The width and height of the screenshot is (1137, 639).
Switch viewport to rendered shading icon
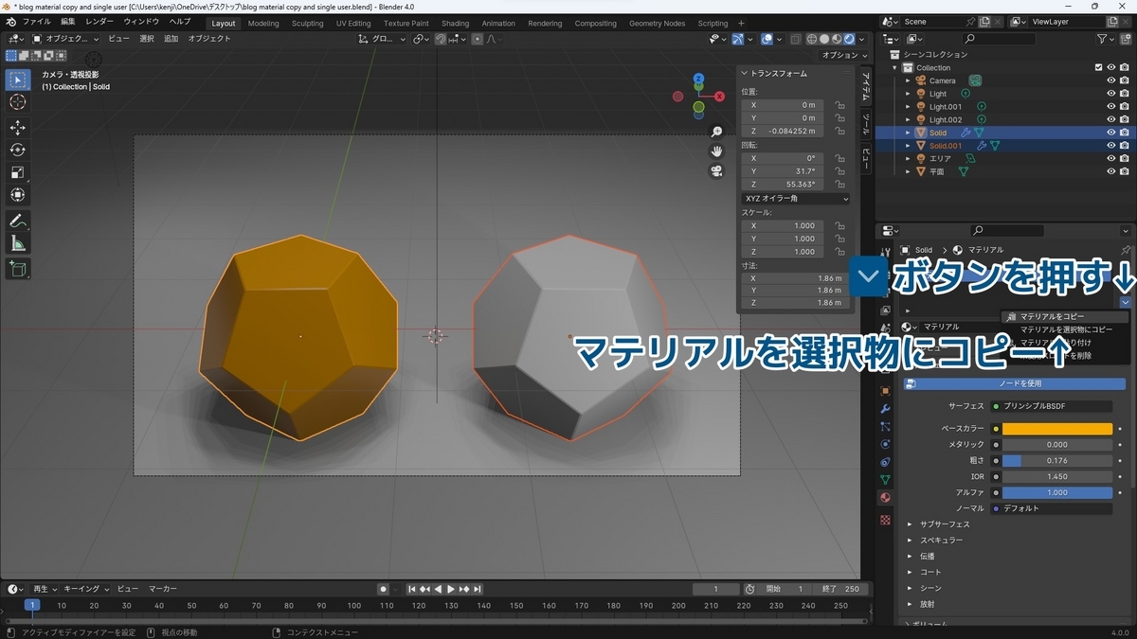coord(850,38)
